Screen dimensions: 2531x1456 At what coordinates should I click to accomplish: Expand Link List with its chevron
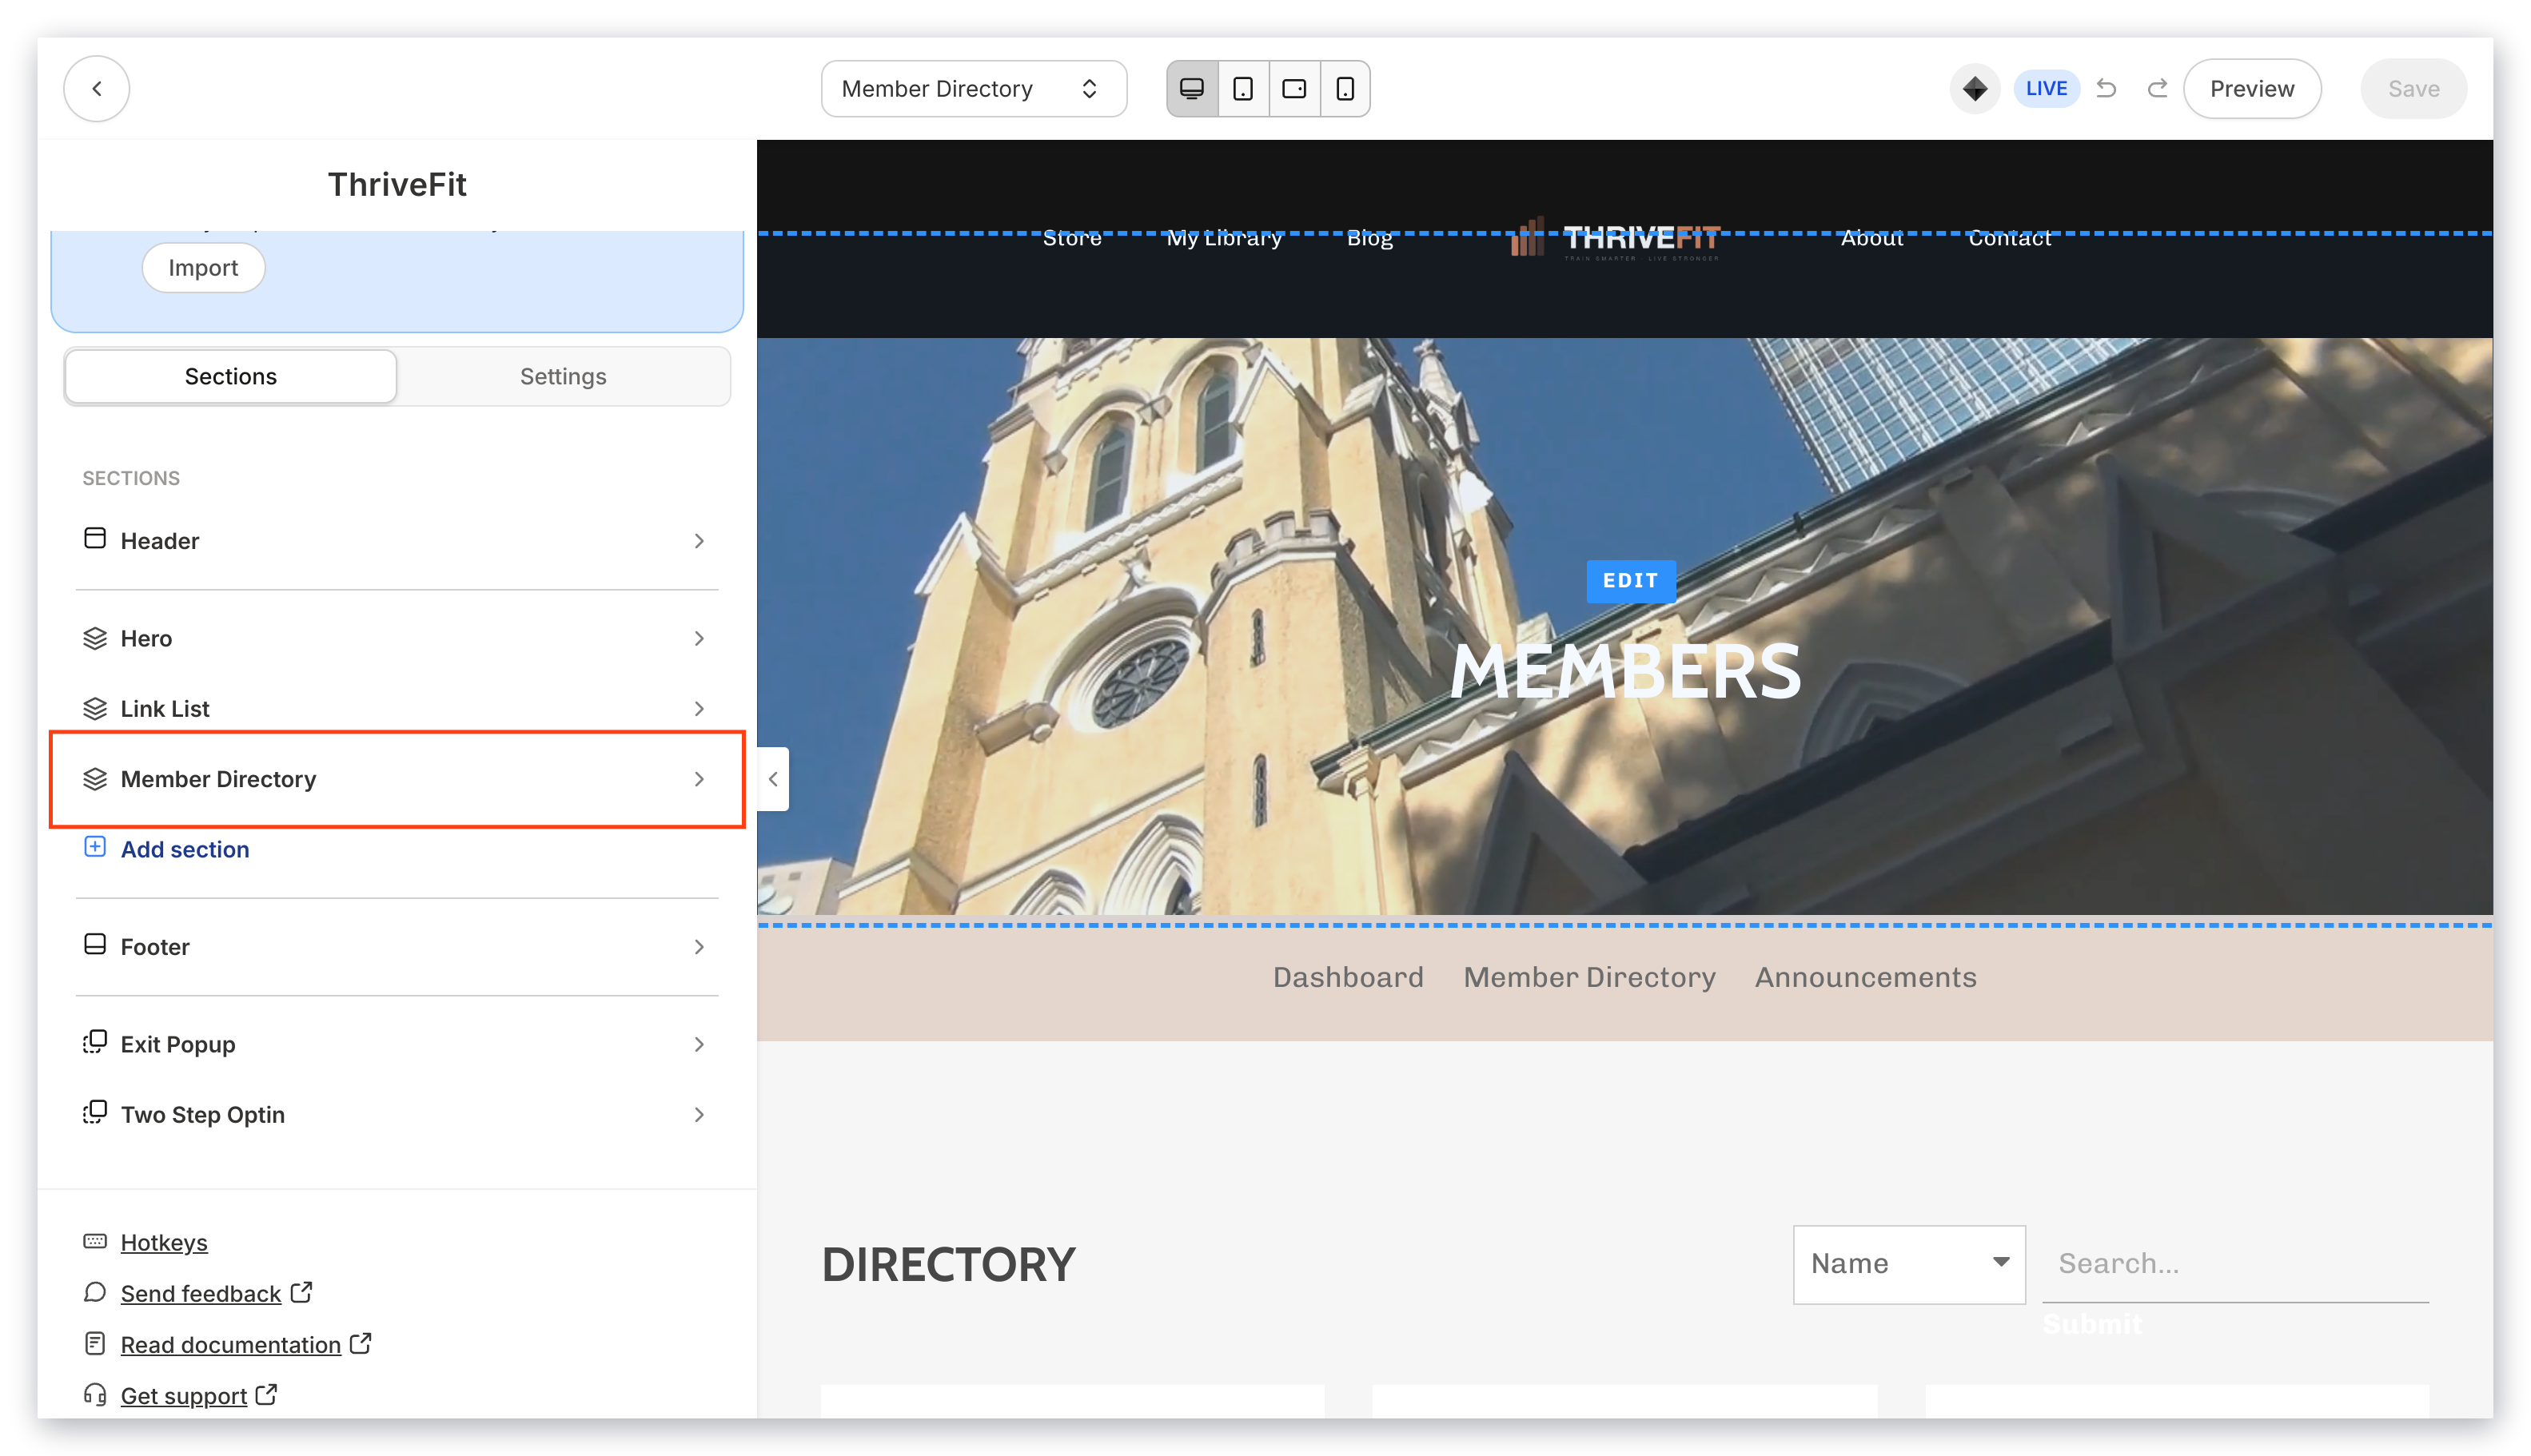[700, 709]
